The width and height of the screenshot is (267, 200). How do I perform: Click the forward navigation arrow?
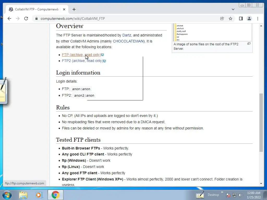(18, 18)
